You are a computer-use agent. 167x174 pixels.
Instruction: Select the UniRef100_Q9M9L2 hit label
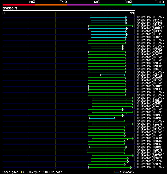[x=150, y=28]
